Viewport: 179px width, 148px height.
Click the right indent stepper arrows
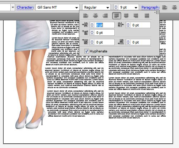coord(128,25)
